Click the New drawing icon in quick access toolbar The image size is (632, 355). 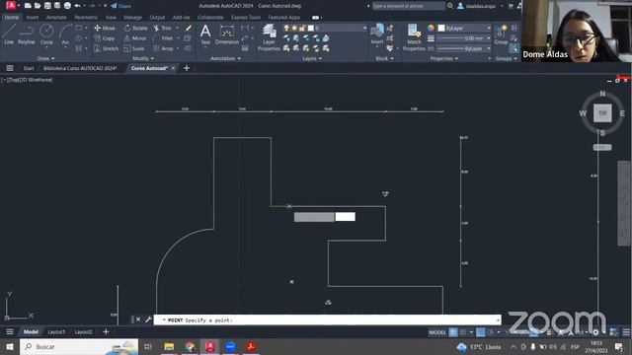(28, 6)
